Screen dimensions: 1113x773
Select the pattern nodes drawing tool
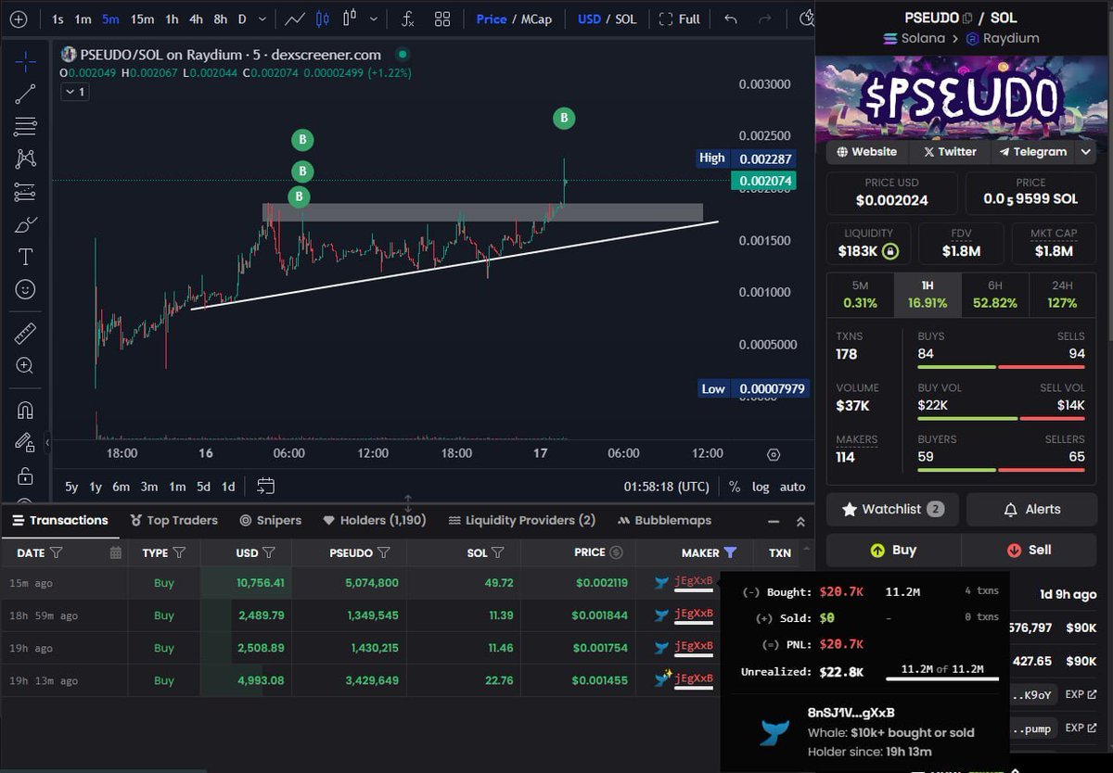click(x=25, y=158)
